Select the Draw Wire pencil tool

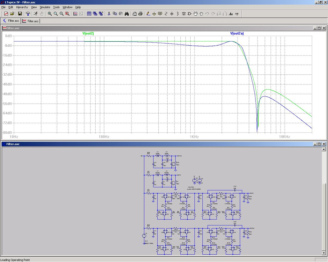pos(148,14)
